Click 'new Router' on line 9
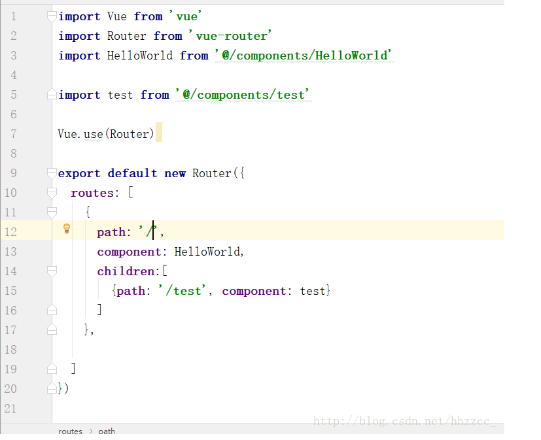 coord(198,173)
